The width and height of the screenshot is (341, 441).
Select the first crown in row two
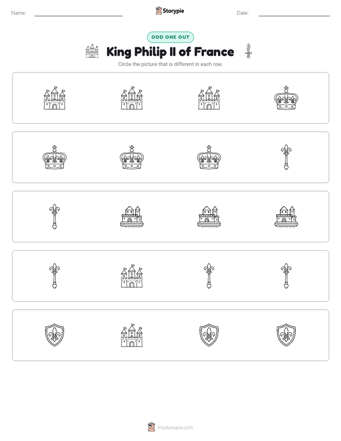pos(54,157)
